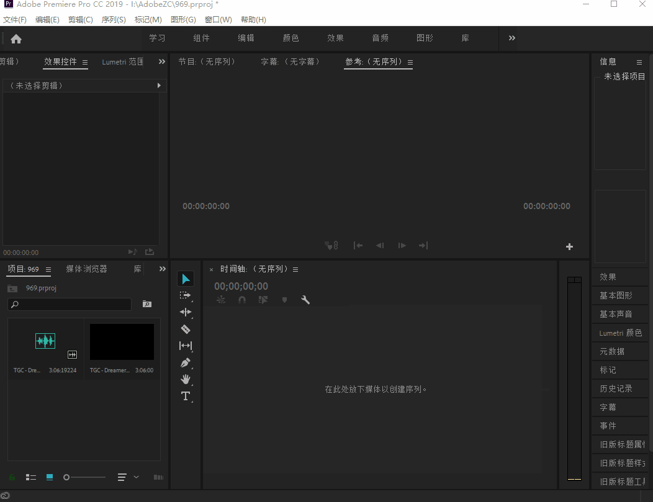
Task: Select the Type (T) tool
Action: point(185,396)
